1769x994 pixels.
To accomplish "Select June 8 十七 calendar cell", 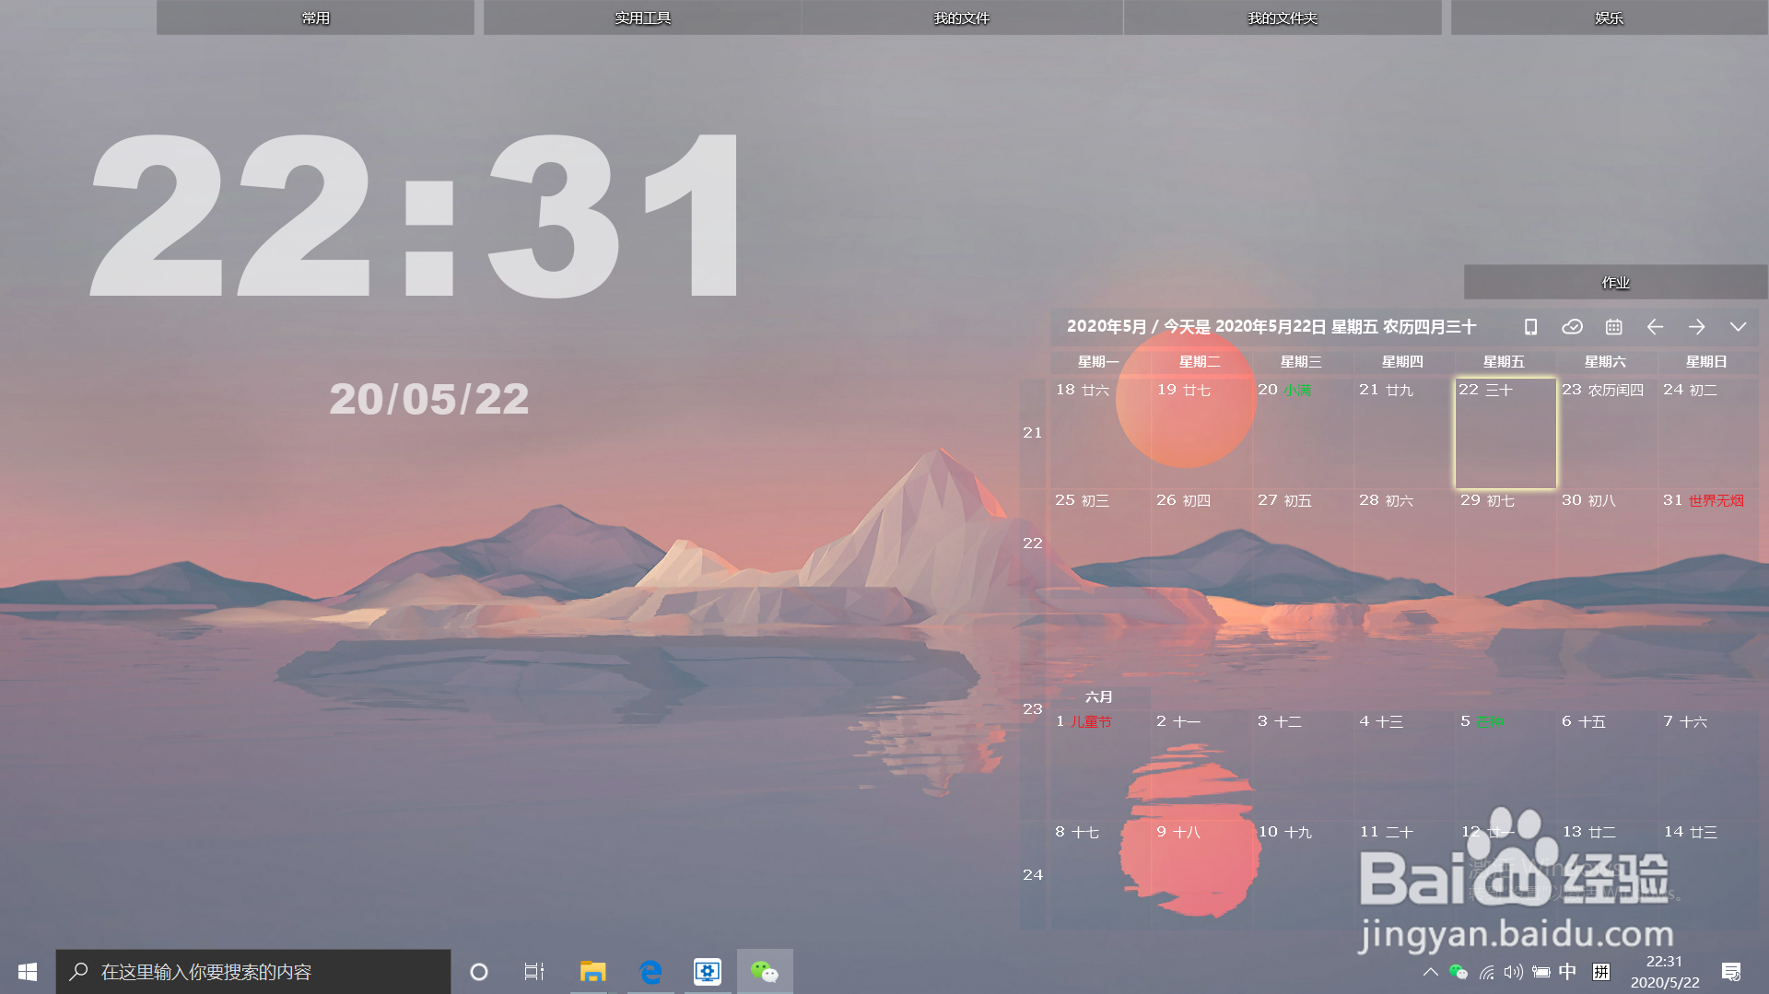I will point(1100,875).
